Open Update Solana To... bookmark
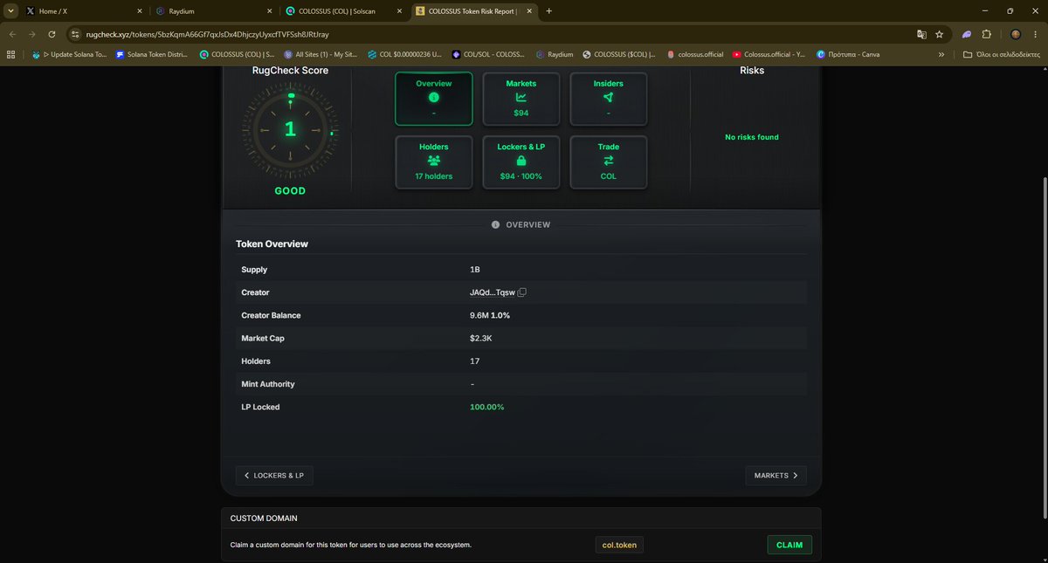Screen dimensions: 1048x563 click(x=69, y=54)
